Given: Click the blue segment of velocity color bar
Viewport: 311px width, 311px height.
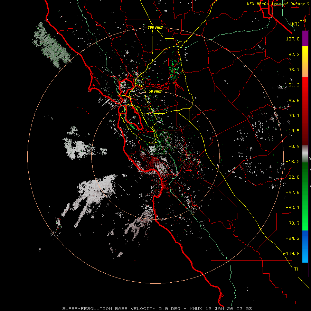Looking at the screenshot, I should pos(305,246).
